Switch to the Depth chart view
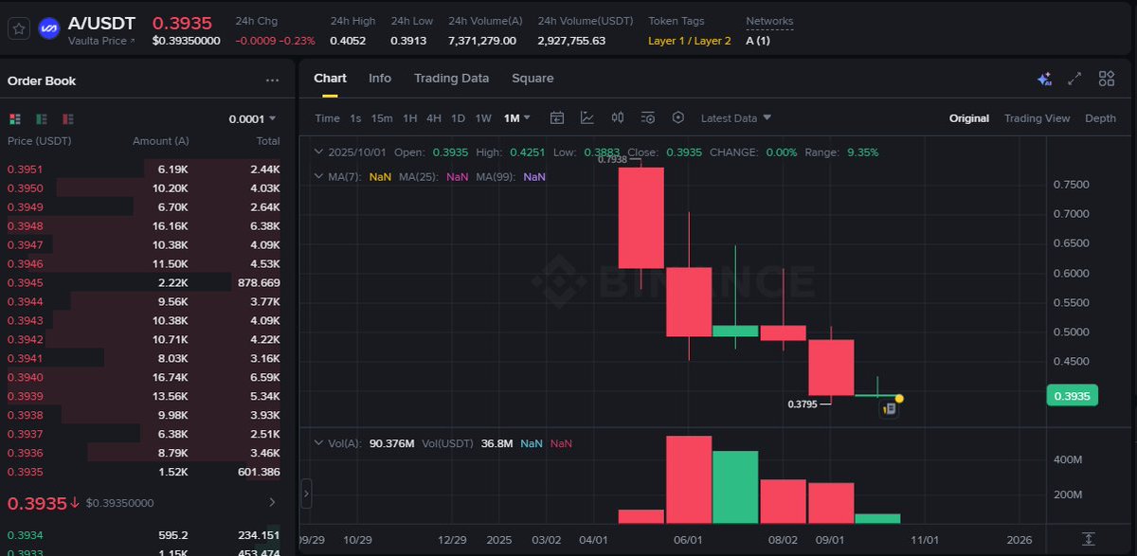Image resolution: width=1137 pixels, height=556 pixels. pyautogui.click(x=1100, y=118)
